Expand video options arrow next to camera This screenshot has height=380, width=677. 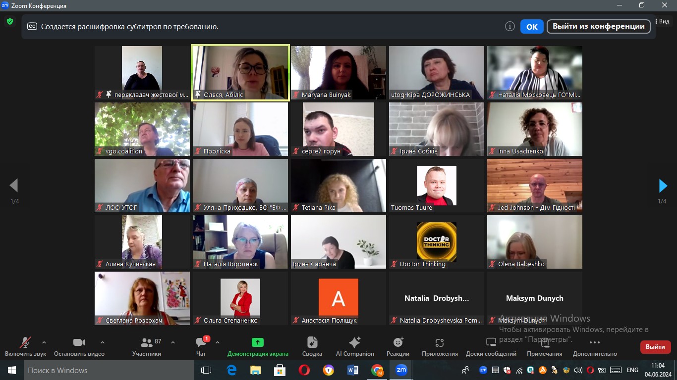pos(103,342)
